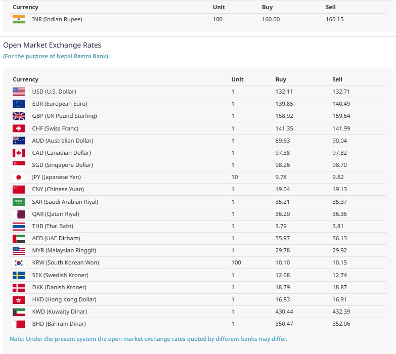Screen dimensions: 396x354
Task: Select the Canadian flag icon
Action: click(18, 153)
